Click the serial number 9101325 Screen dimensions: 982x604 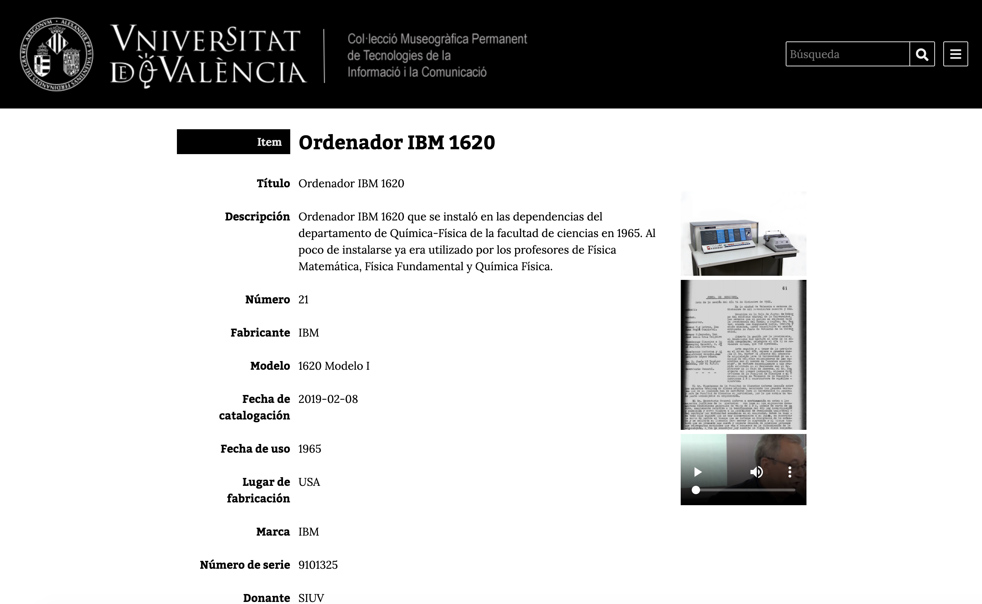[x=318, y=565]
